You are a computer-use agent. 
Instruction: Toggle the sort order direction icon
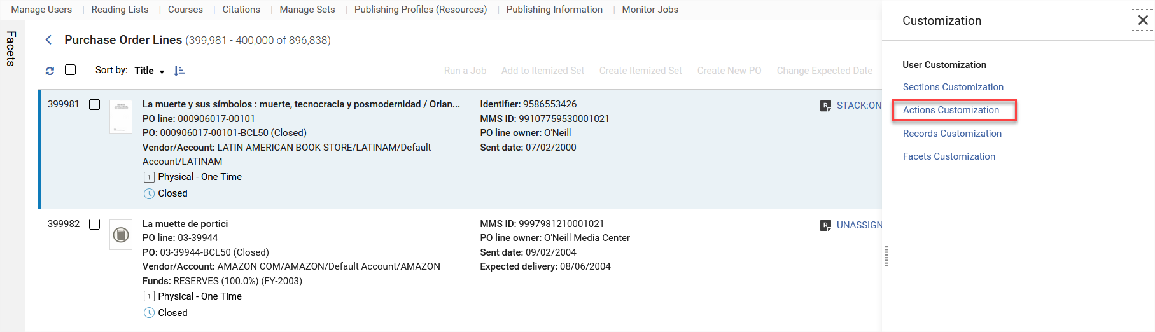click(179, 71)
